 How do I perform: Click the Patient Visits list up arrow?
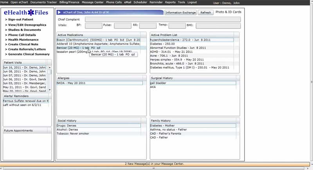pos(50,68)
